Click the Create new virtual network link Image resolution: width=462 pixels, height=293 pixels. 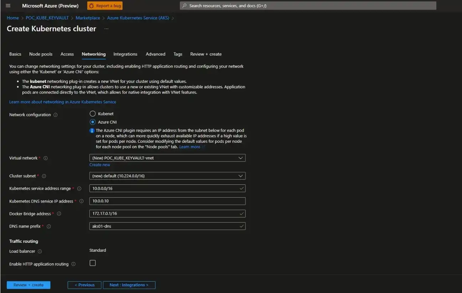tap(100, 165)
